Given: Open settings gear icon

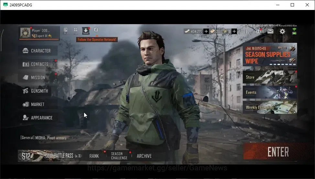Looking at the screenshot, I should coord(282,32).
